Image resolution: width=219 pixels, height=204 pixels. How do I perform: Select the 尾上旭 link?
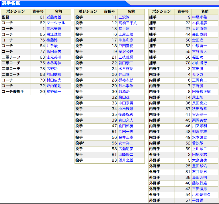pos(198,97)
